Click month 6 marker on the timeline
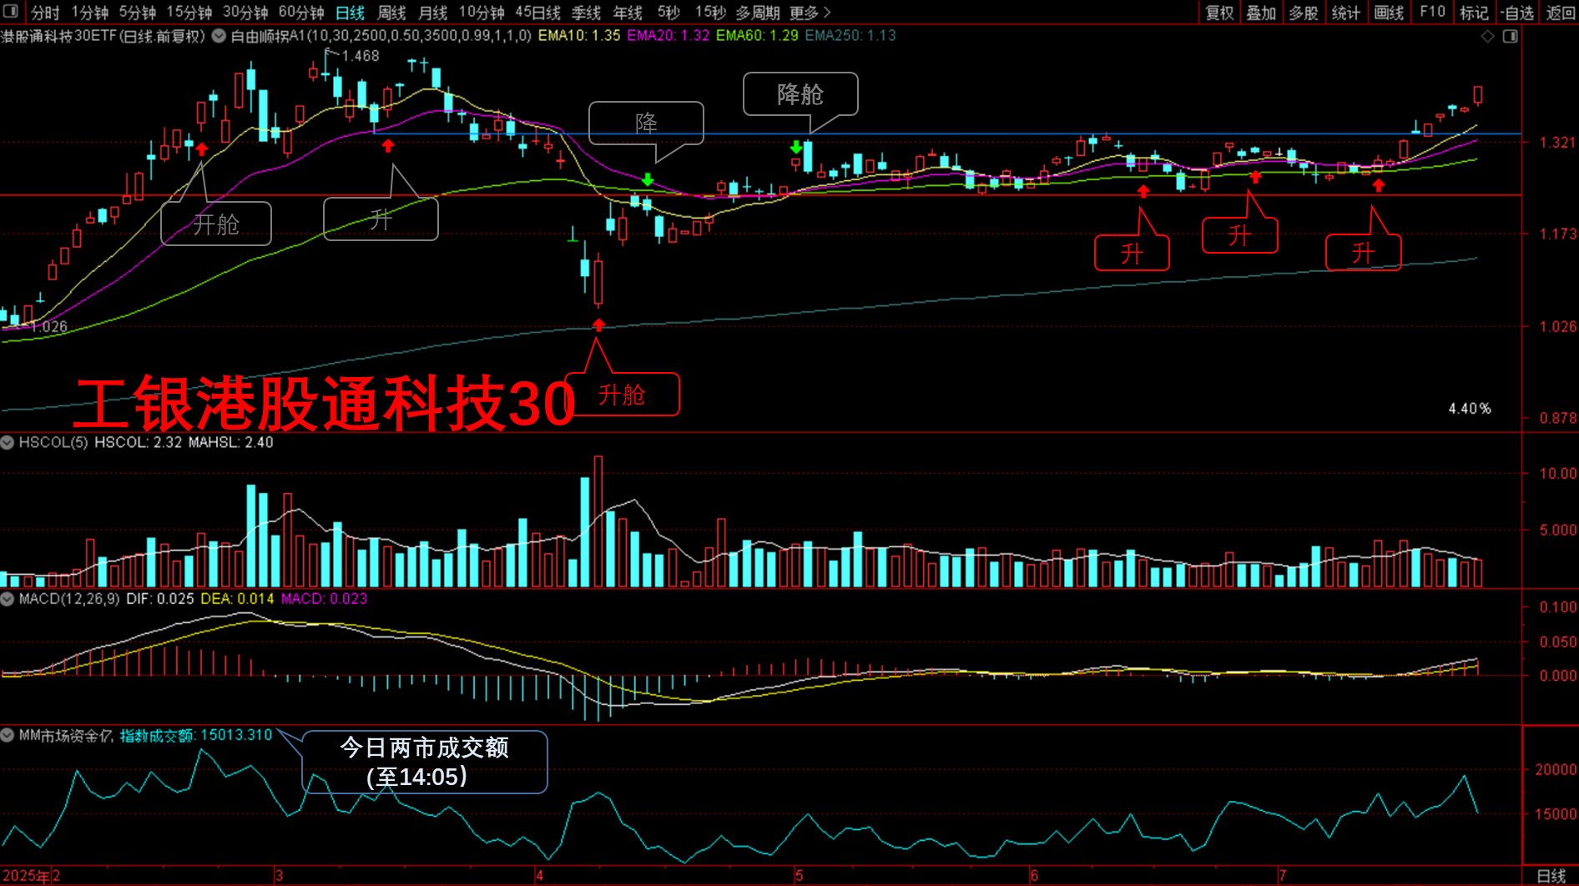The height and width of the screenshot is (886, 1579). 1034,875
